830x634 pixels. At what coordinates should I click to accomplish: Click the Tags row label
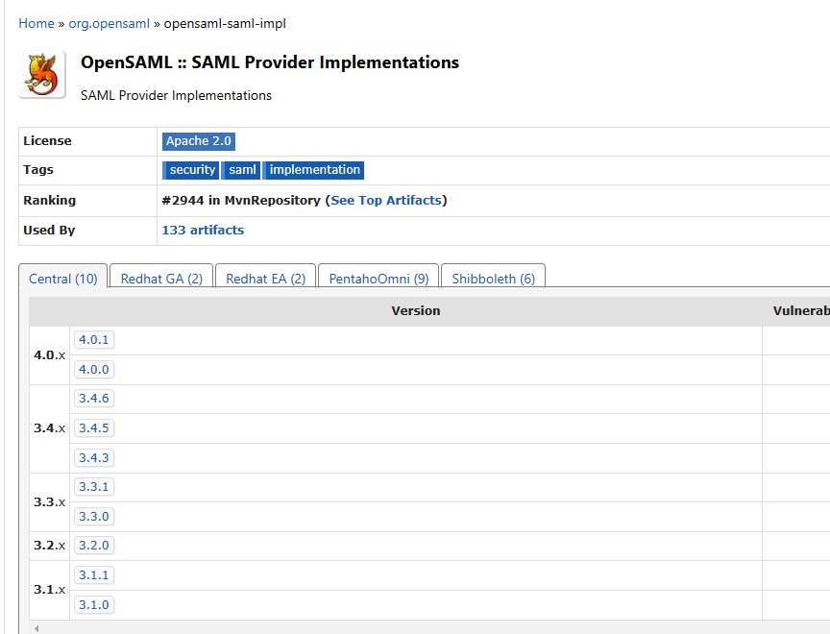tap(38, 170)
